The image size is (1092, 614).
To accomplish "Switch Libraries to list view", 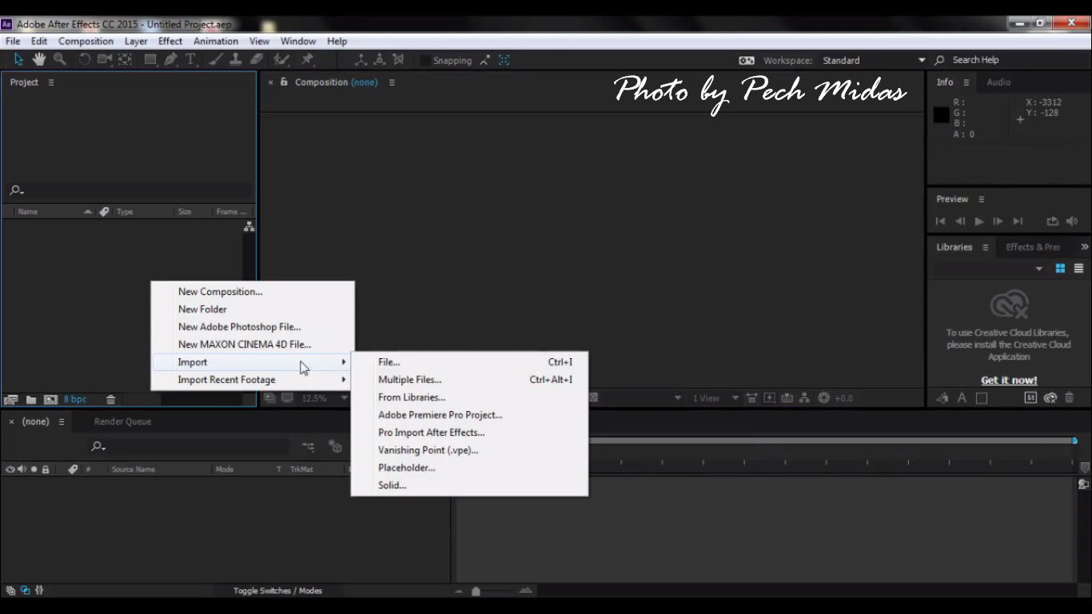I will 1078,269.
